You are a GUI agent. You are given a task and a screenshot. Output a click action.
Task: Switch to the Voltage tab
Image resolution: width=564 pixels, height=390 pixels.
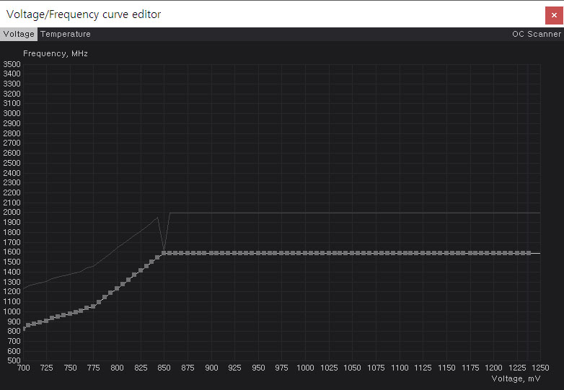pyautogui.click(x=18, y=34)
